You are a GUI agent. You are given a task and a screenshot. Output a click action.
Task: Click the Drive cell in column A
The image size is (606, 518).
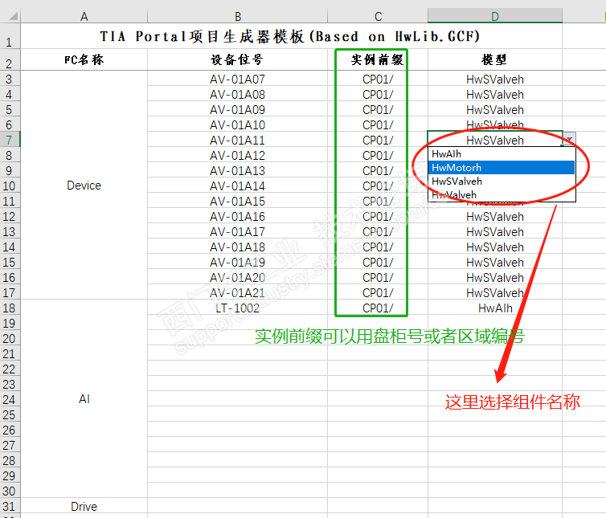click(84, 506)
